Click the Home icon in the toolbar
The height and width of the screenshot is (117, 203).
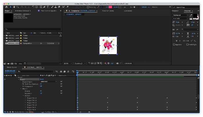(6, 7)
